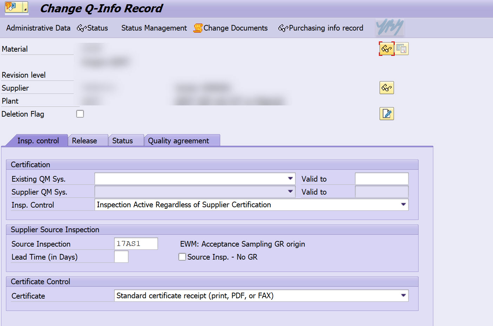Open the Certificate dropdown list
The height and width of the screenshot is (326, 493).
403,295
